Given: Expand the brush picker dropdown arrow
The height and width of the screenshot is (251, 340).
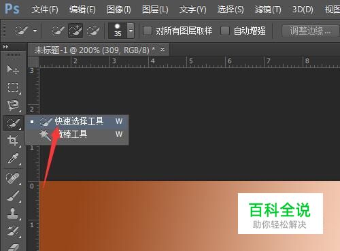Looking at the screenshot, I should click(131, 31).
